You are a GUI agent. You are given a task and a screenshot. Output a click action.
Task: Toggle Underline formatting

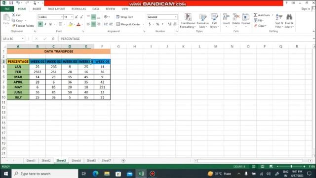coord(50,24)
